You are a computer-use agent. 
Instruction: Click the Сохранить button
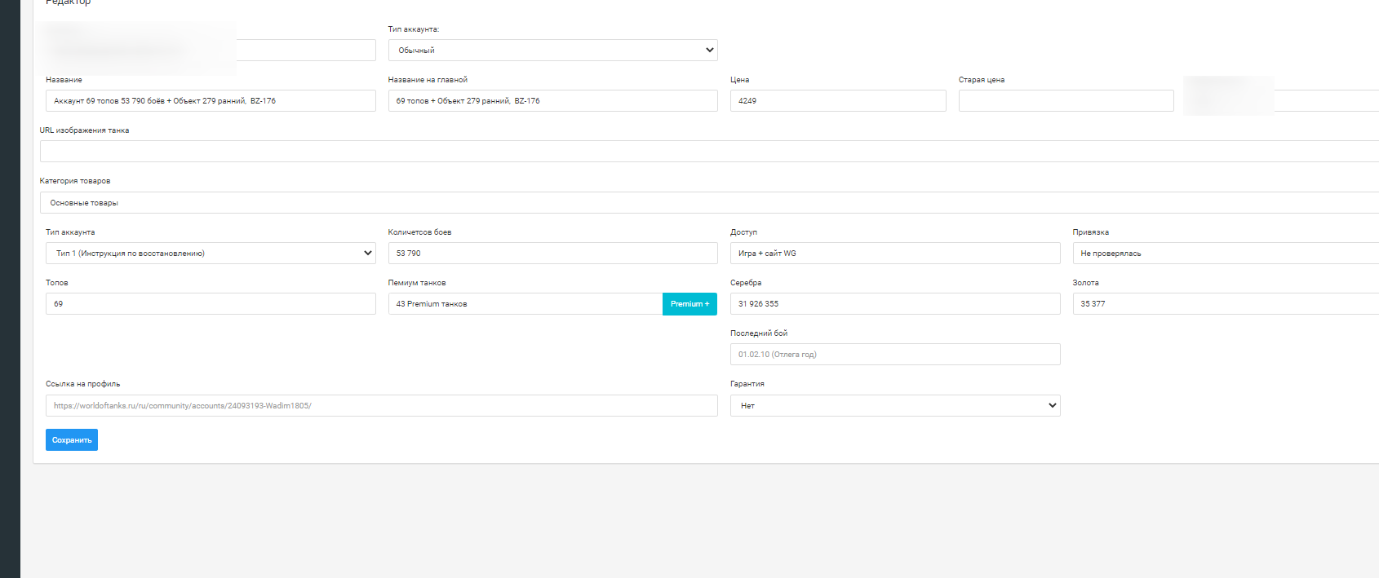click(x=72, y=440)
